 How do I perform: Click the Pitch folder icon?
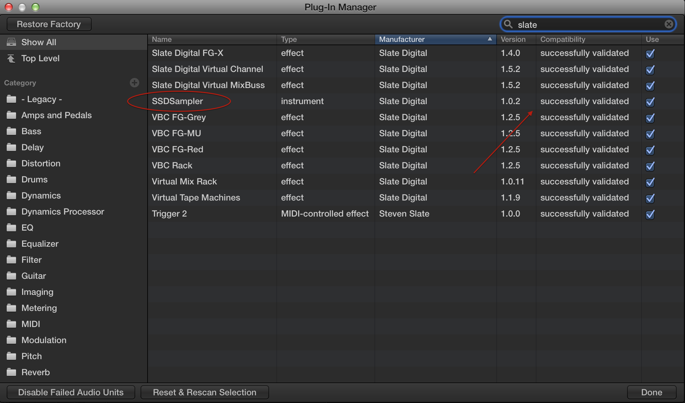(11, 356)
